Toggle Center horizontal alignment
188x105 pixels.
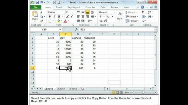point(83,17)
